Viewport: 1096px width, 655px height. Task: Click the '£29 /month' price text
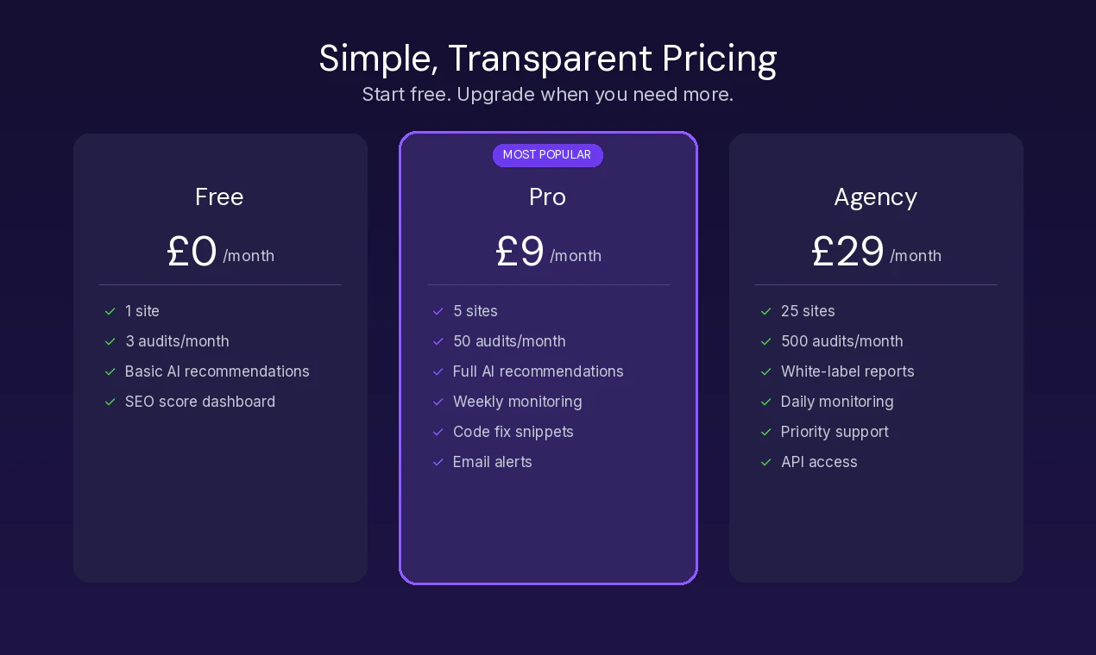click(x=875, y=252)
